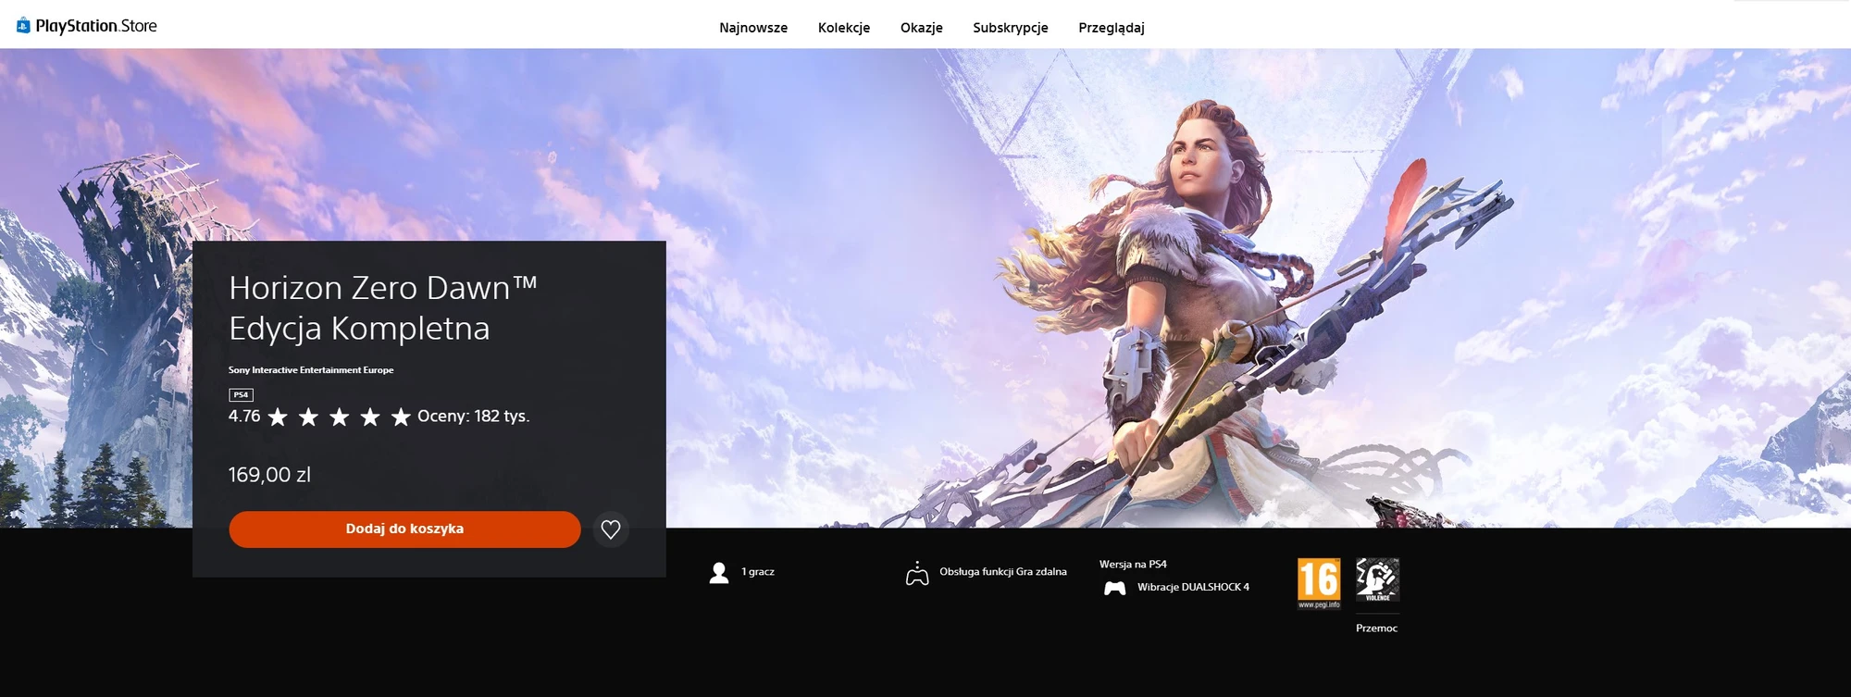
Task: Click Obsługa funkcji Gra zdalna label
Action: click(x=1003, y=572)
